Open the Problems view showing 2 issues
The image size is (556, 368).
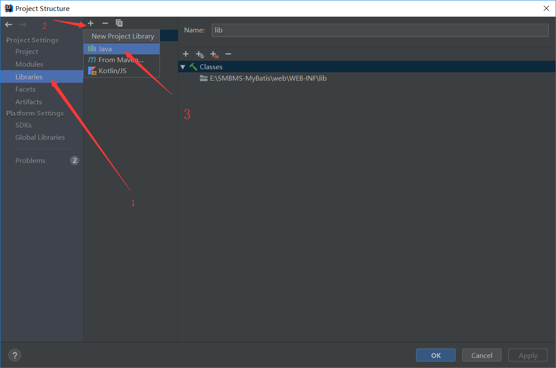[30, 160]
